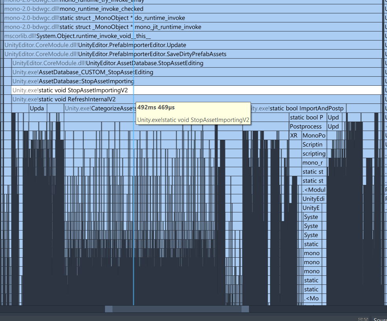387x321 pixels.
Task: Select the System.Object.runtime_invoke_void__this__ bar
Action: tap(193, 36)
